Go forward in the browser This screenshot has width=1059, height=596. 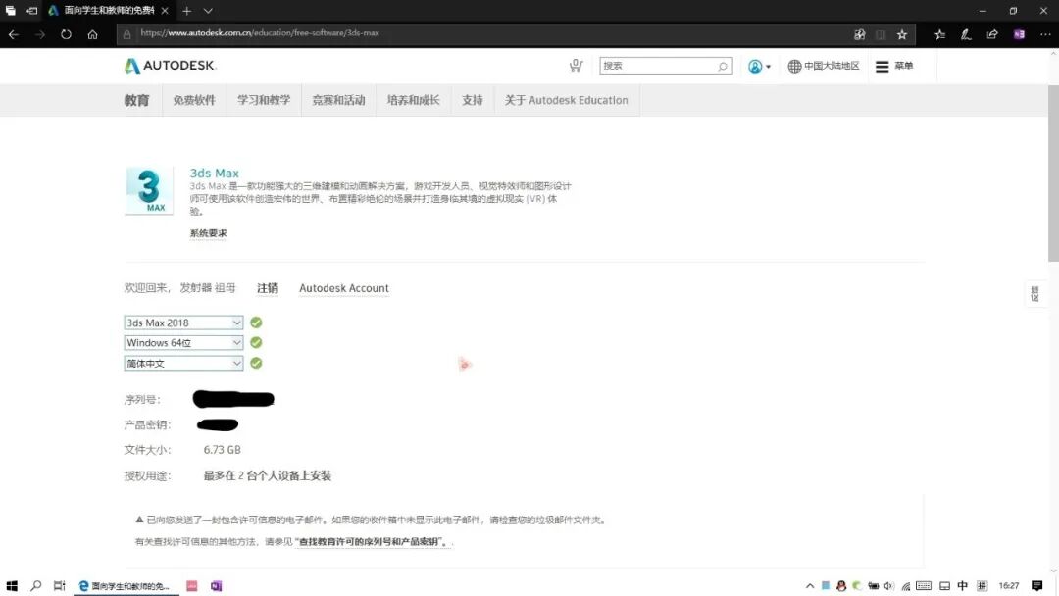pos(40,34)
